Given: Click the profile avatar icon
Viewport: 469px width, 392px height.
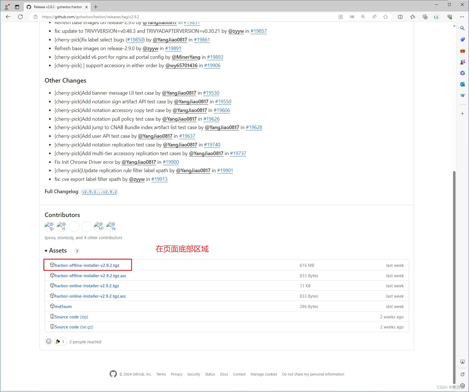Looking at the screenshot, I should [x=7, y=7].
